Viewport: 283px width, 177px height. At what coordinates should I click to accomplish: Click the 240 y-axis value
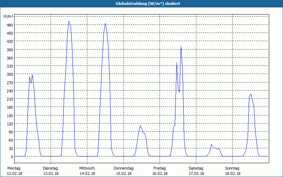[x=10, y=91]
